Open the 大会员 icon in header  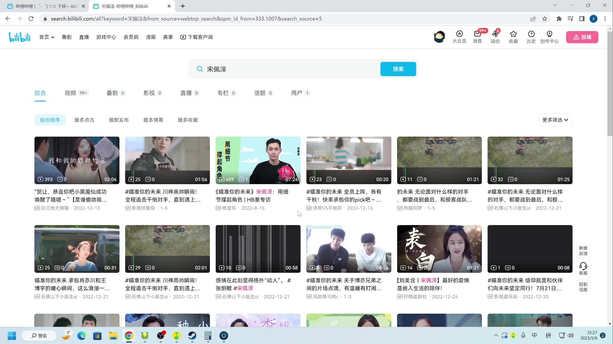click(459, 34)
